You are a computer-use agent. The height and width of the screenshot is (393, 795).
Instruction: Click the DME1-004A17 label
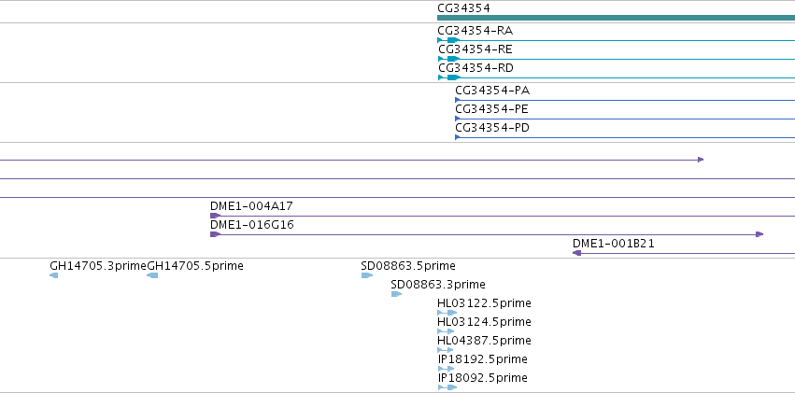(251, 206)
